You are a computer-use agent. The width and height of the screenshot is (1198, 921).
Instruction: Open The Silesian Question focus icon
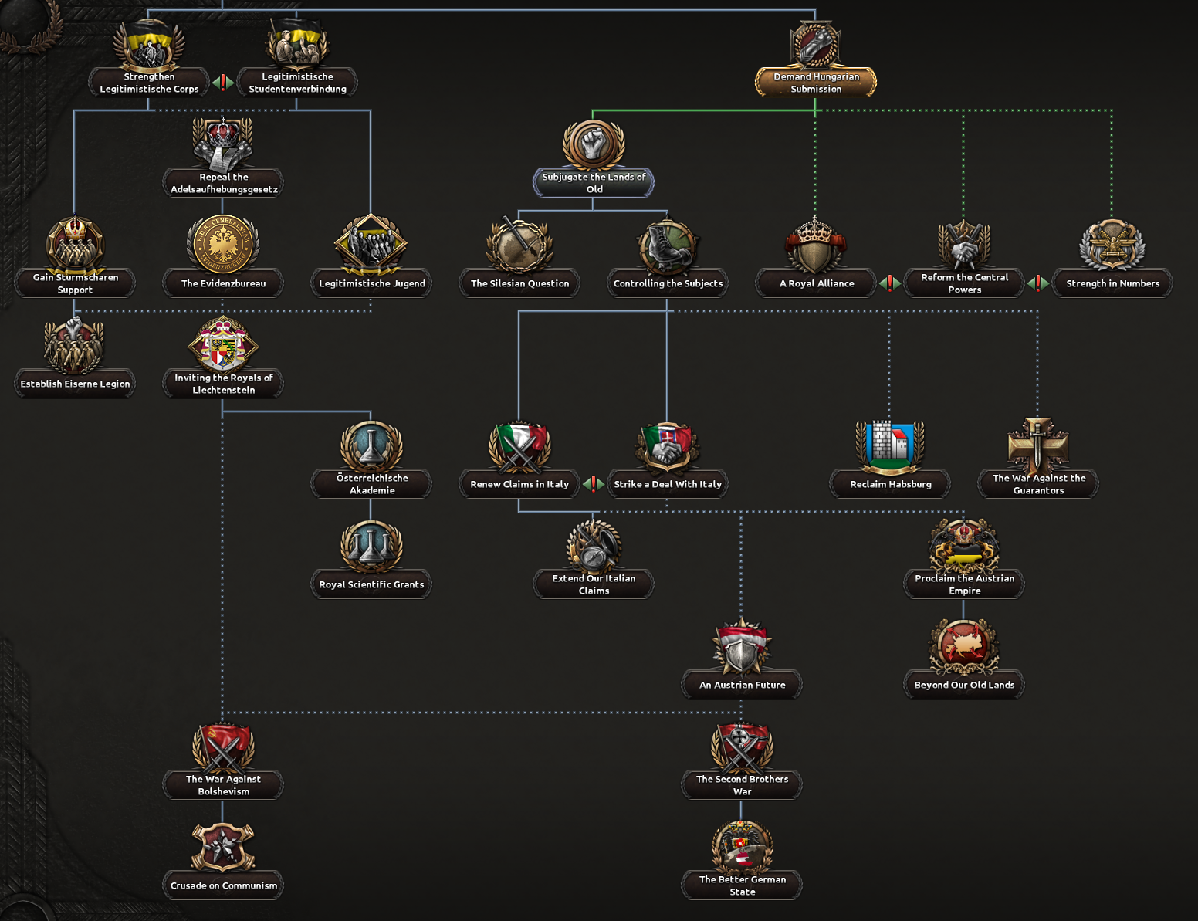click(x=519, y=245)
